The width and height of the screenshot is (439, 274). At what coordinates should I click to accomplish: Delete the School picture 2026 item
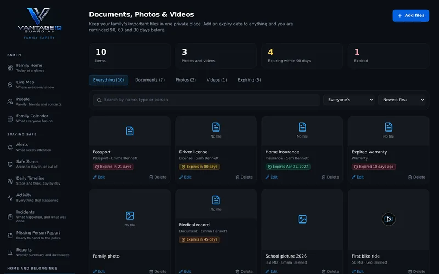[x=330, y=271]
